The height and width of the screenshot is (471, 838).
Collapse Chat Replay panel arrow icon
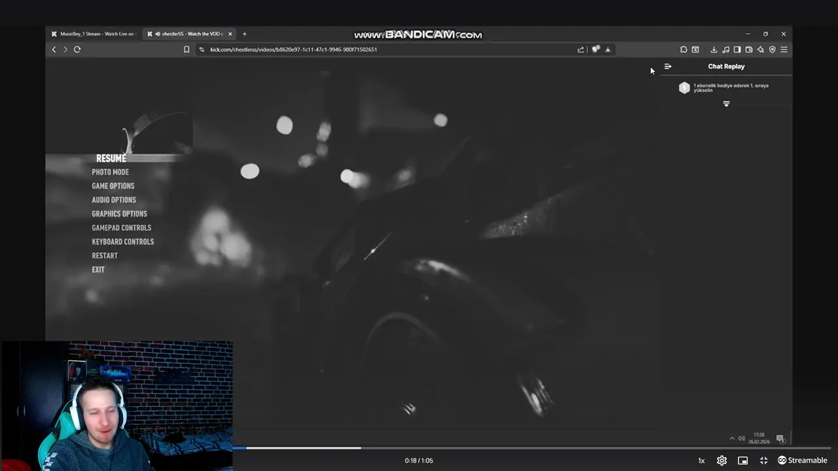[x=668, y=67]
